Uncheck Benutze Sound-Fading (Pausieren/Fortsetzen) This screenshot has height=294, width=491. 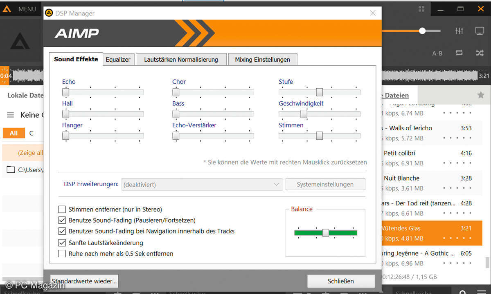[62, 220]
